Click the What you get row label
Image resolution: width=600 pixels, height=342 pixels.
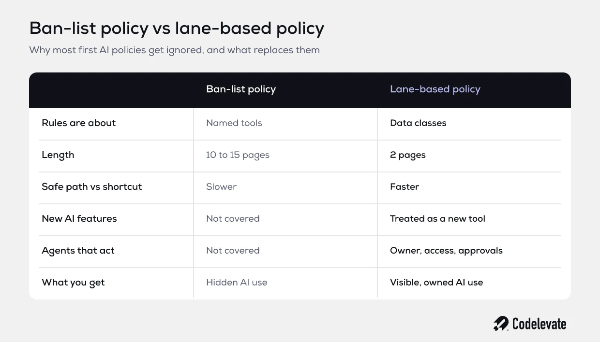[73, 283]
